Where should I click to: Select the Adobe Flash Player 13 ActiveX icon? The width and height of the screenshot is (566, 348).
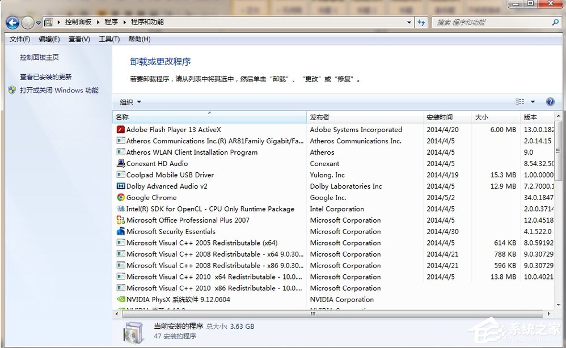coord(120,129)
